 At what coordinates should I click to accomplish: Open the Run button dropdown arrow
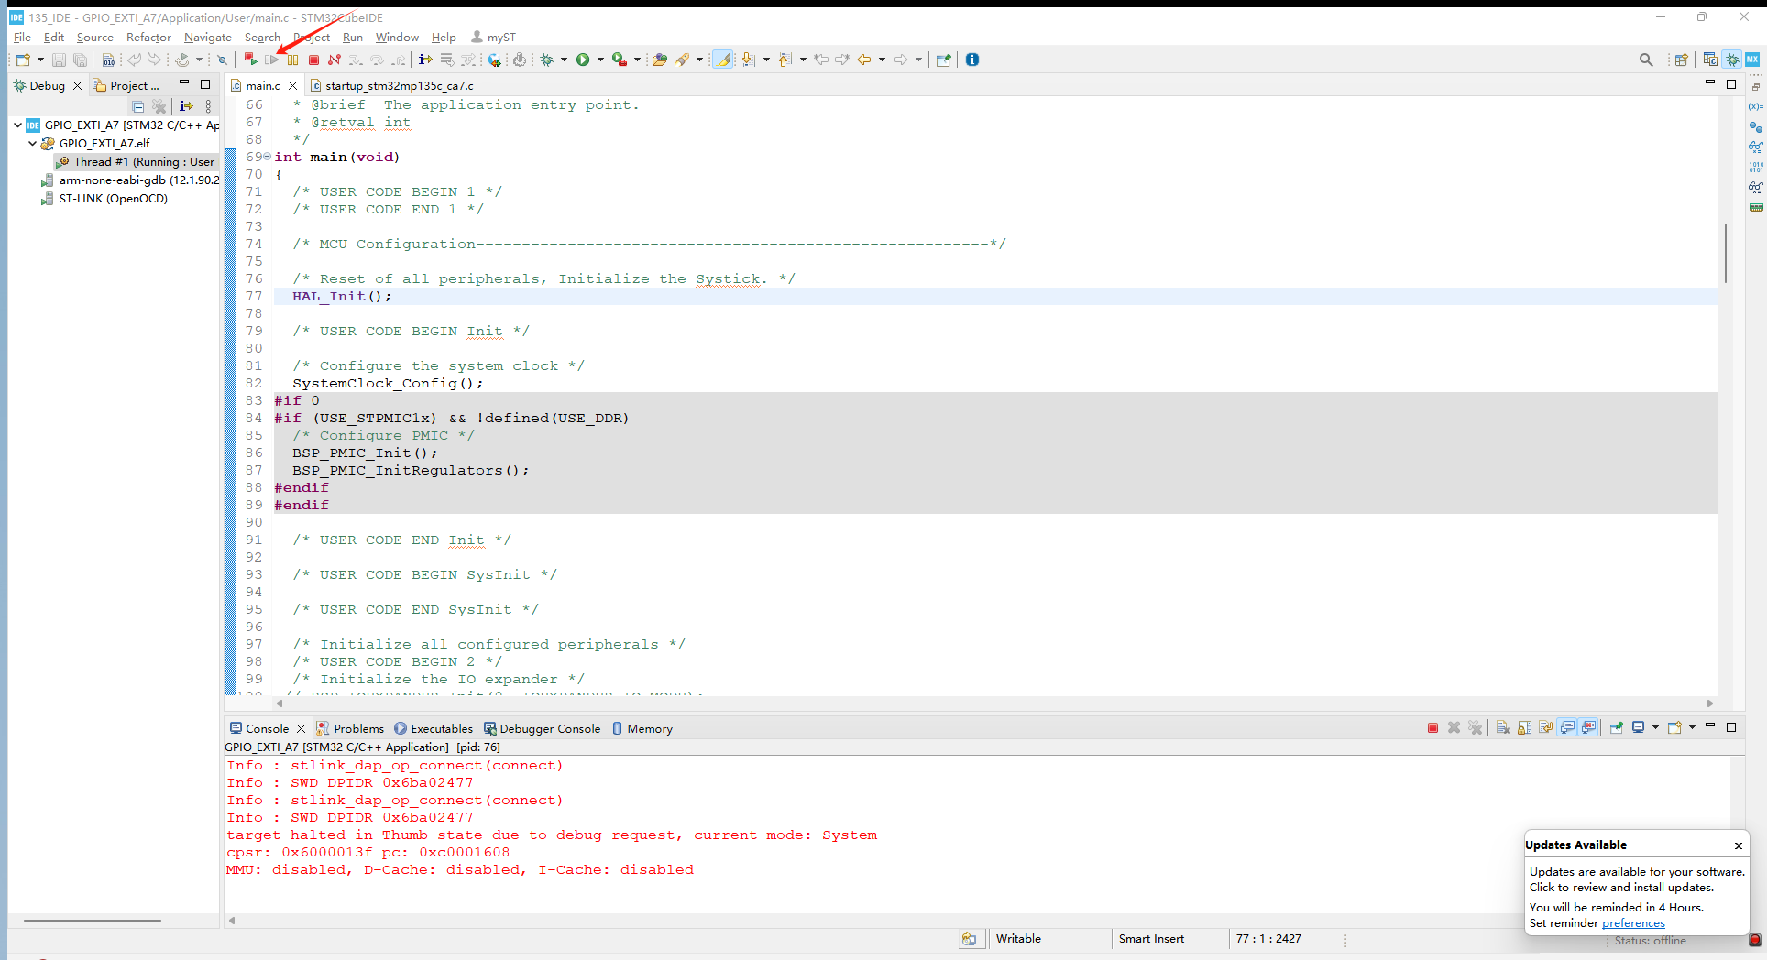coord(600,60)
